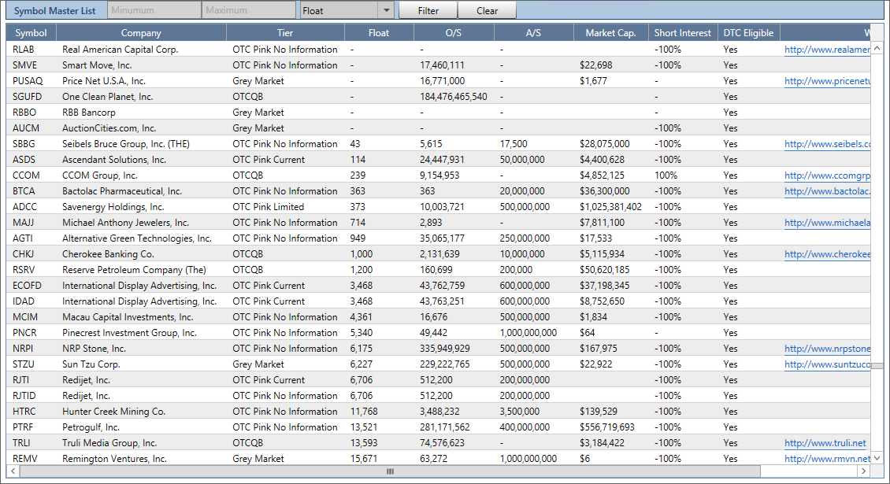Select the RSRV symbol cell

point(24,270)
